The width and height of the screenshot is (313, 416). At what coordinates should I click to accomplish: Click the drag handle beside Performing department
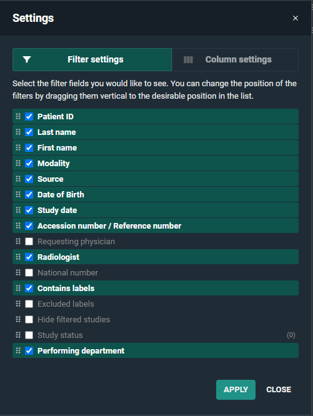(18, 350)
